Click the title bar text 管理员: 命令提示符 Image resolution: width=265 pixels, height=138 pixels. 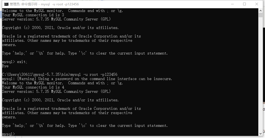click(23, 4)
